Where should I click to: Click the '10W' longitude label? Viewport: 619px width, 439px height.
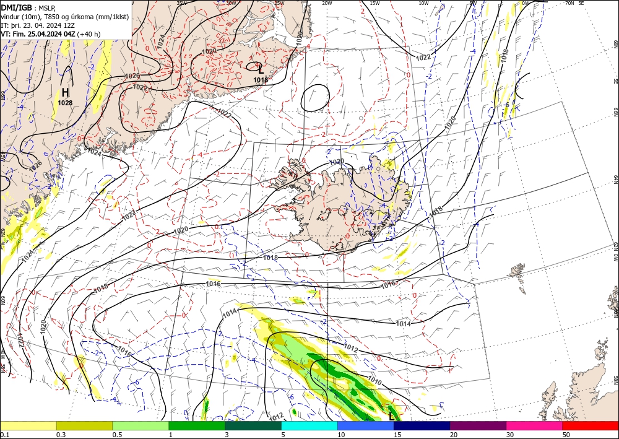tap(423, 3)
